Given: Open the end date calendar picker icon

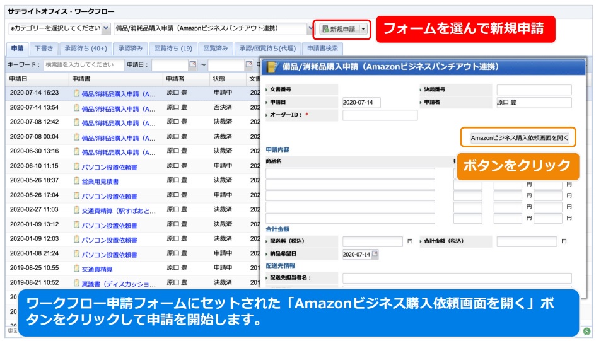Looking at the screenshot, I should coord(249,65).
